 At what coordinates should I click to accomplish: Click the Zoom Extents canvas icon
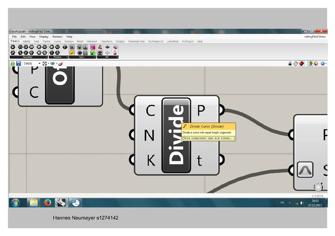coord(45,64)
